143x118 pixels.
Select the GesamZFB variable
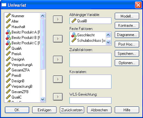click(20, 92)
